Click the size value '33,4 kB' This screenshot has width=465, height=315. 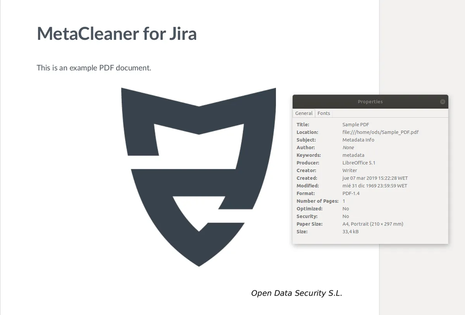coord(351,232)
